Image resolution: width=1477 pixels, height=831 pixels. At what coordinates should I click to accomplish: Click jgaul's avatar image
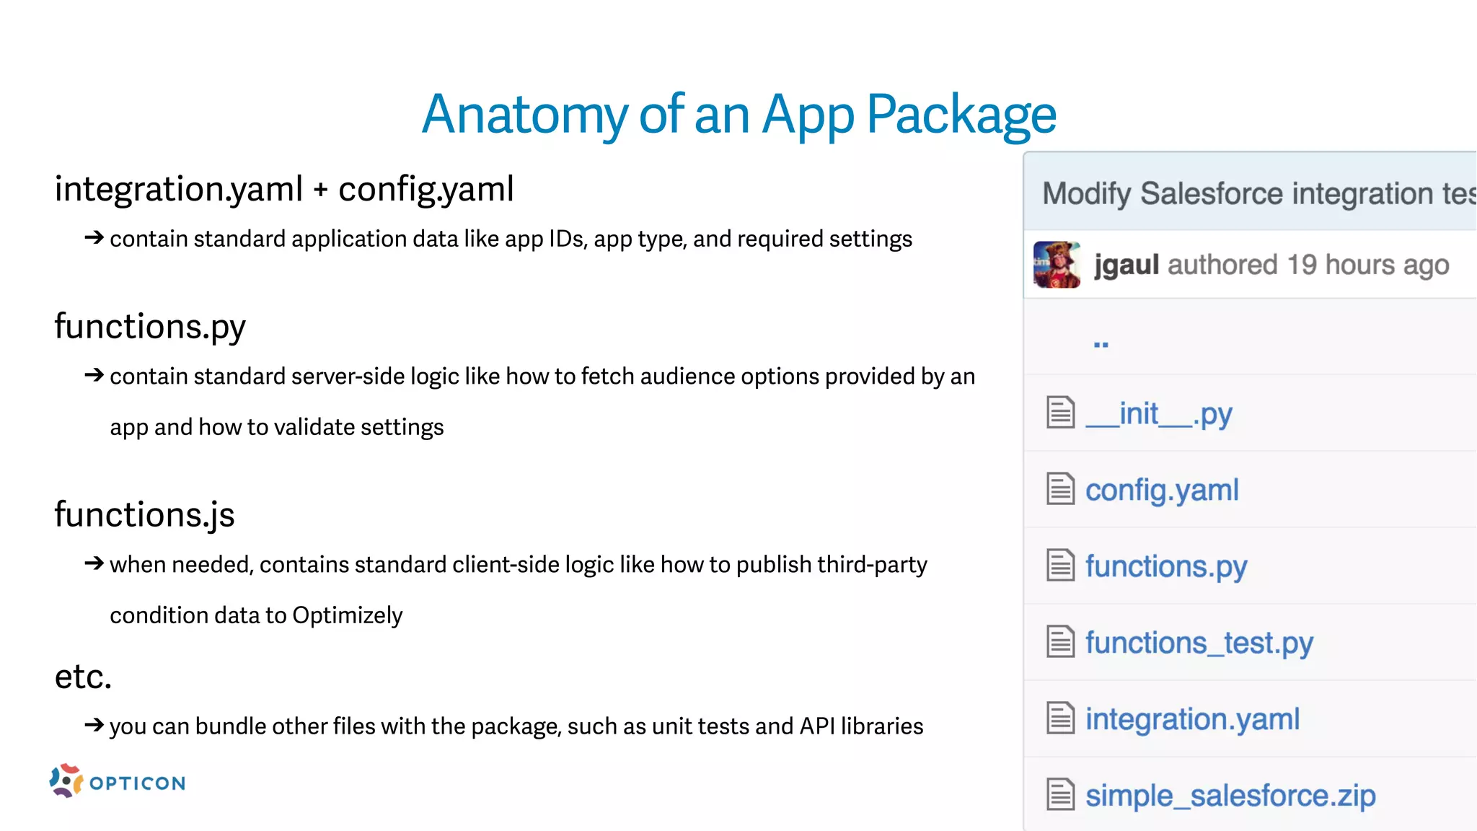tap(1057, 265)
